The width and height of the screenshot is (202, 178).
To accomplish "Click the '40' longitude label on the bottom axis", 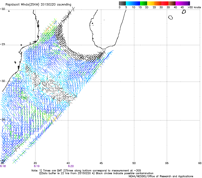I will [x=68, y=163].
